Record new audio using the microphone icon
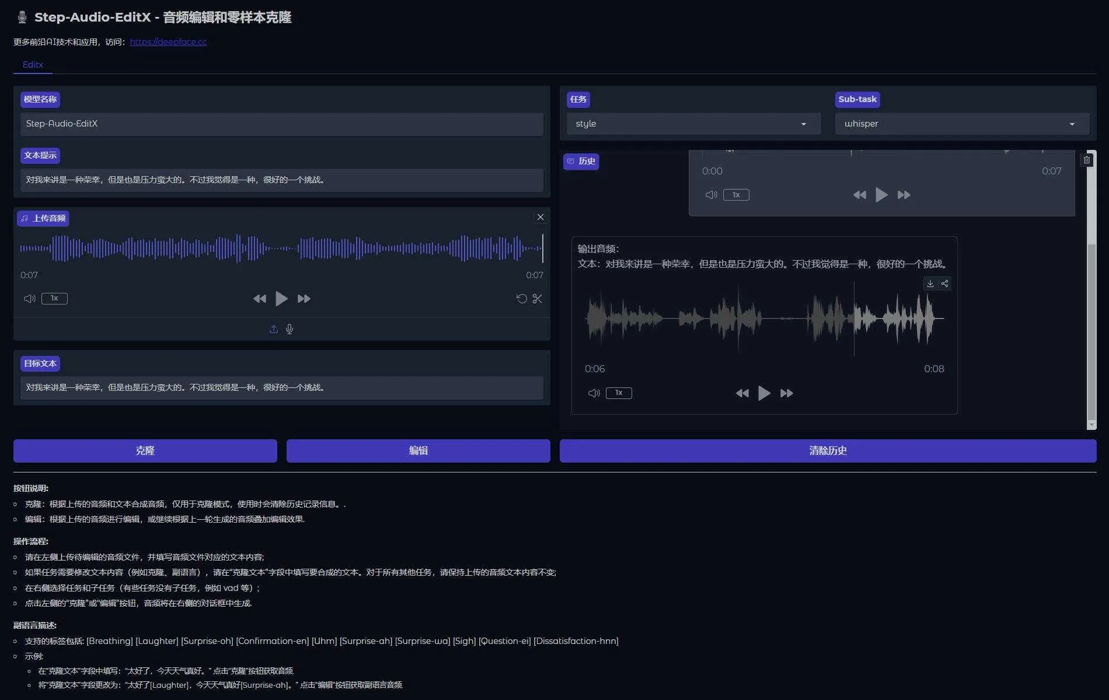 click(x=290, y=328)
